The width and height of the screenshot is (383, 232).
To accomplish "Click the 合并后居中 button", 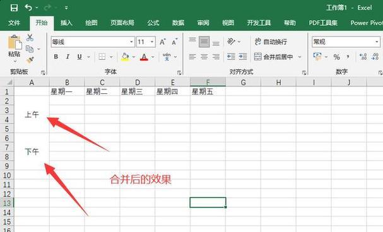I will coord(273,57).
